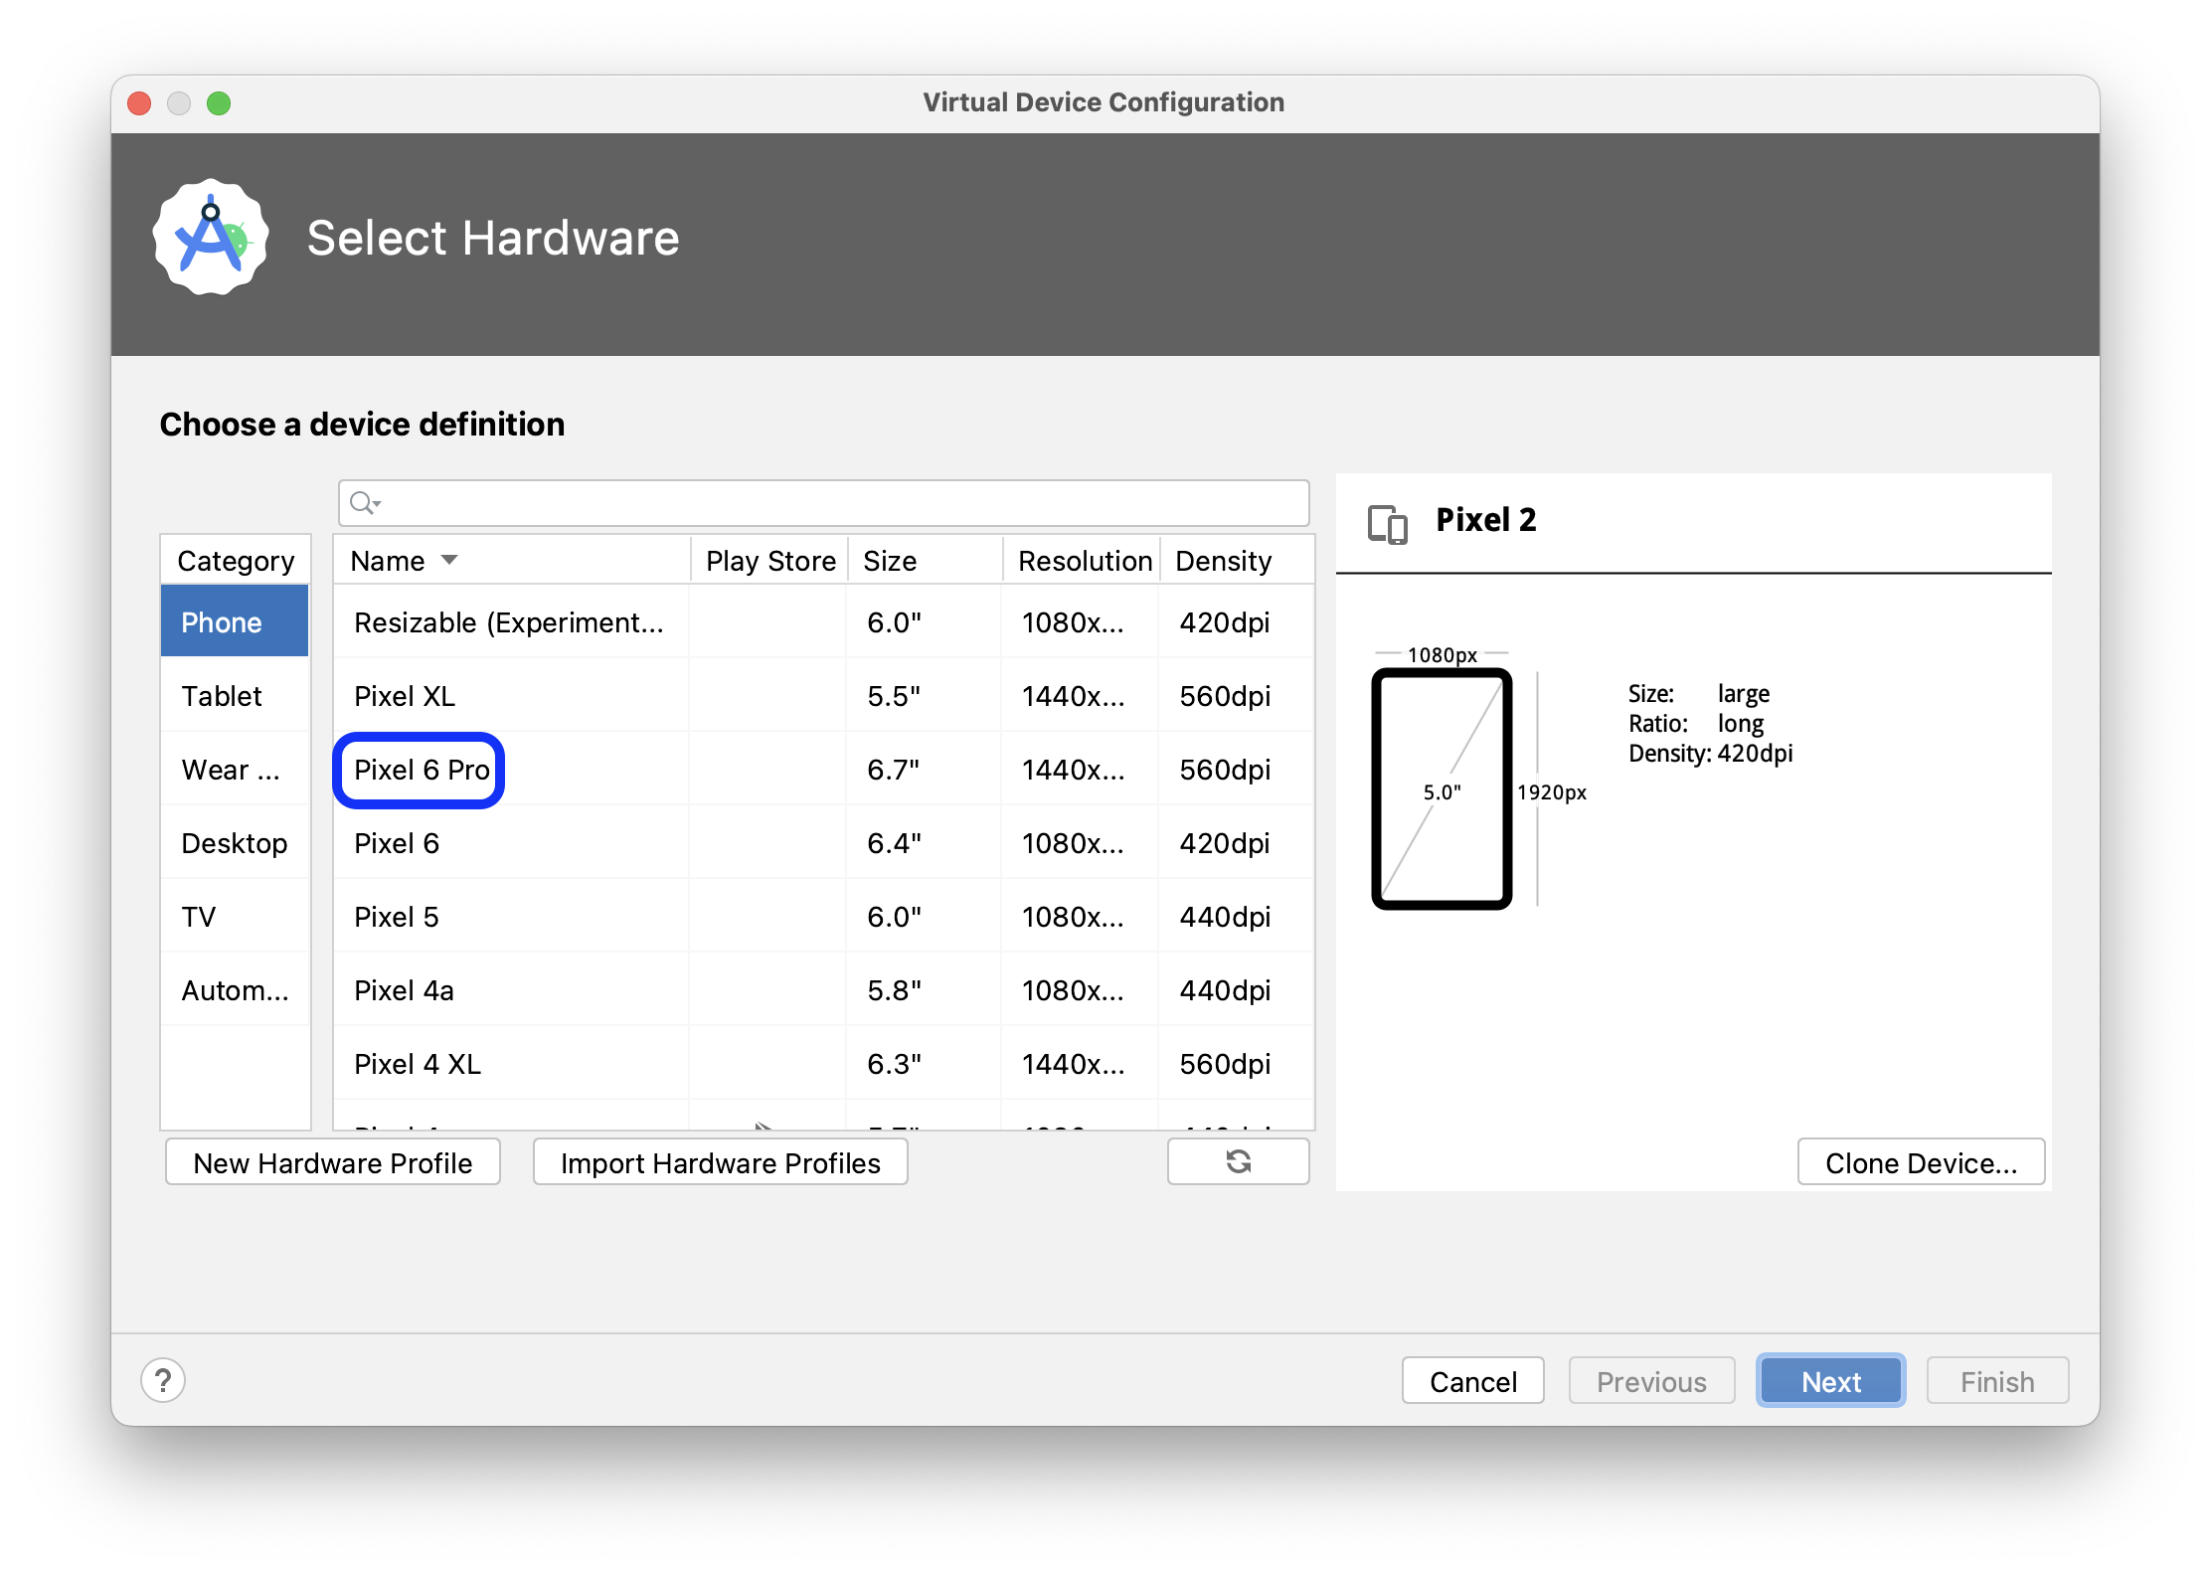
Task: Focus the device search field
Action: coord(824,503)
